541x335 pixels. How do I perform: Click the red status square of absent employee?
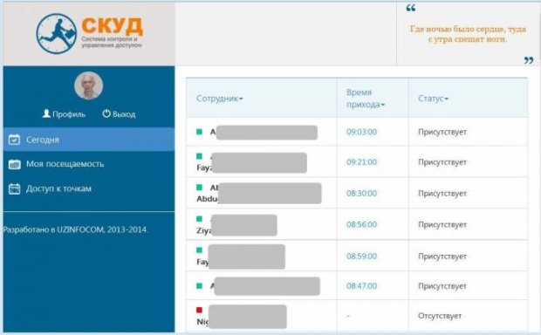click(199, 310)
